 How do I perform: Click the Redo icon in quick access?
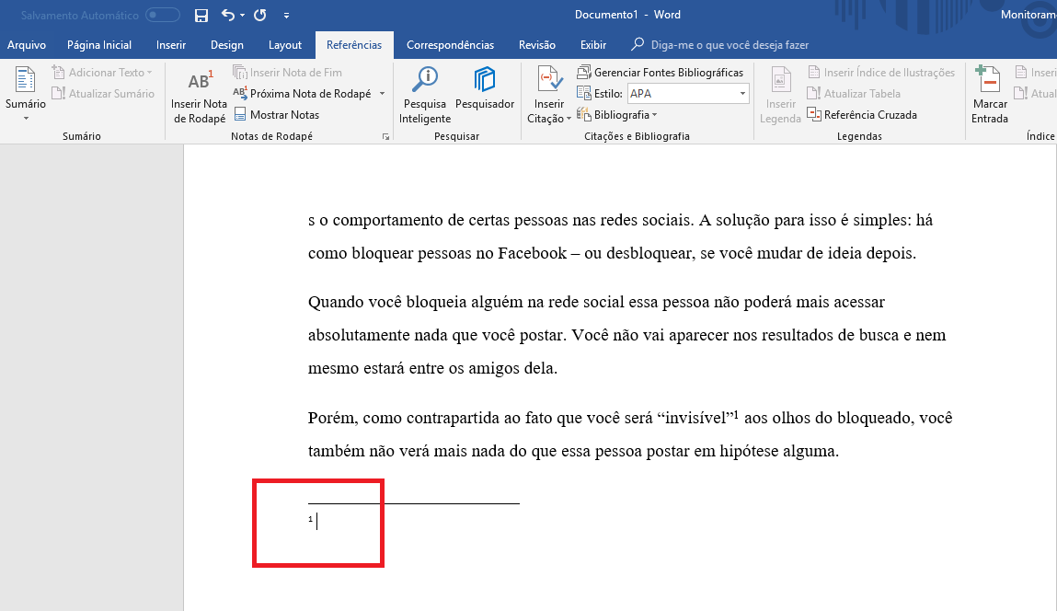tap(259, 15)
